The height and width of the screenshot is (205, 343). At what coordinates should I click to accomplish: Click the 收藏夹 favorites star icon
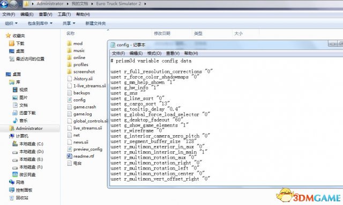point(9,35)
